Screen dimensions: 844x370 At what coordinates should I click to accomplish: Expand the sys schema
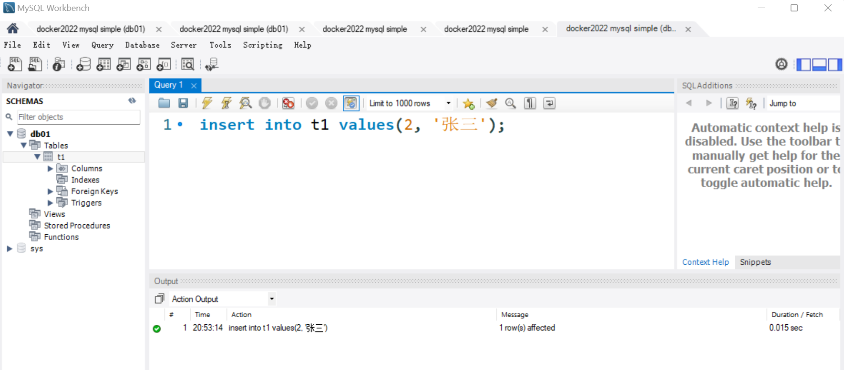tap(10, 249)
